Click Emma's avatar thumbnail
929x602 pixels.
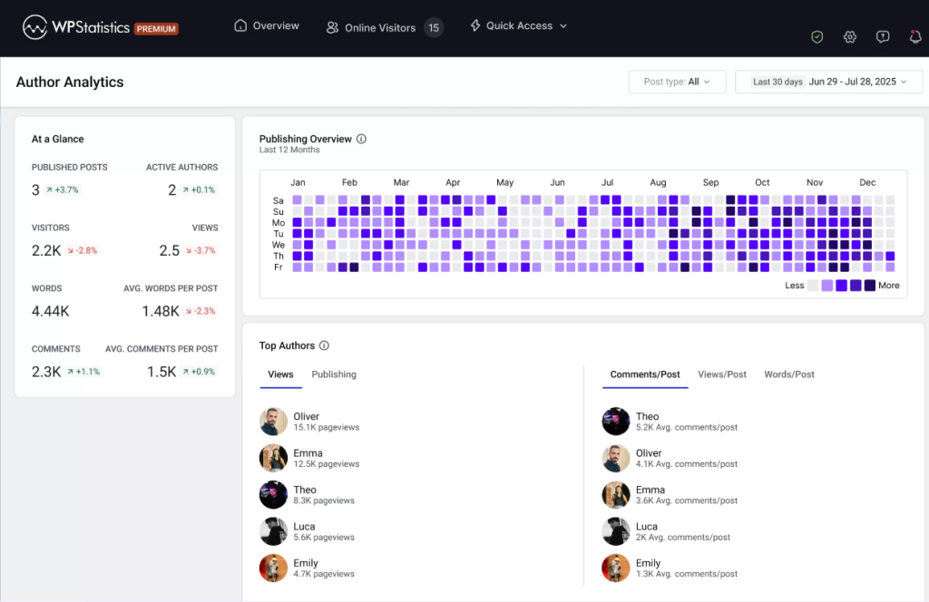tap(273, 458)
